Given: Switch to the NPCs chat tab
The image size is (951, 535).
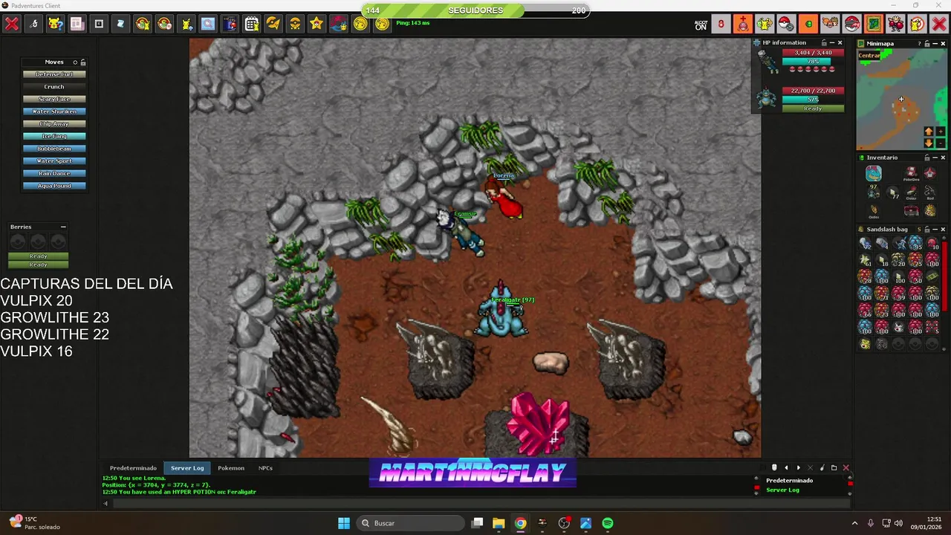Looking at the screenshot, I should [x=265, y=468].
